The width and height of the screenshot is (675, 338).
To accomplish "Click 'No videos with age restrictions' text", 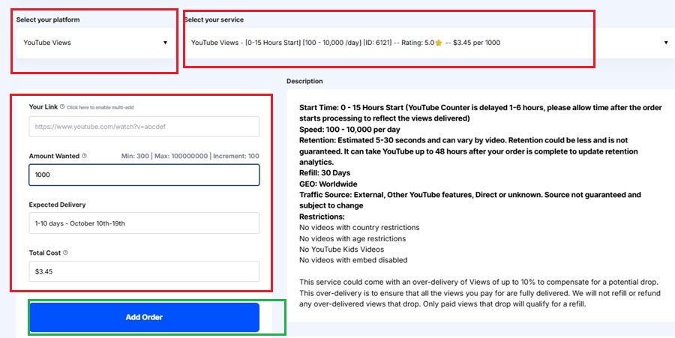I will click(352, 238).
